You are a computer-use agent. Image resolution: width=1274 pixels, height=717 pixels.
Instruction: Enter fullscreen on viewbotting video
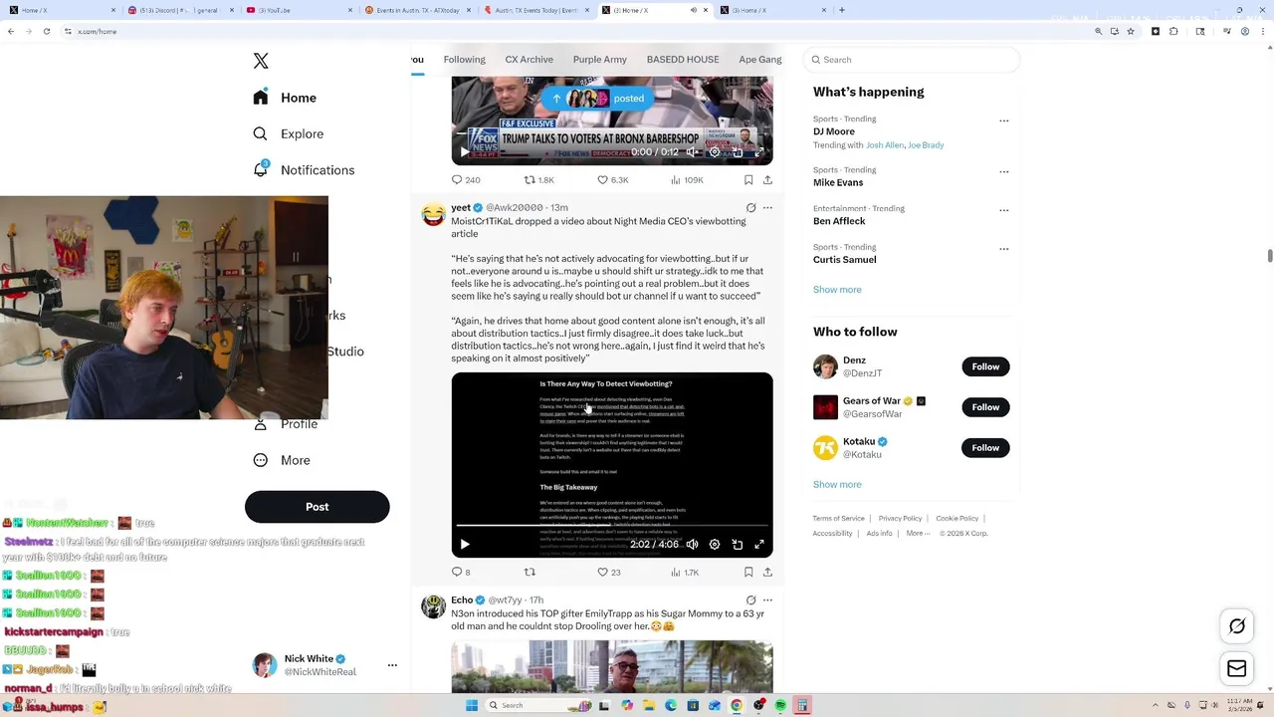[x=759, y=545]
